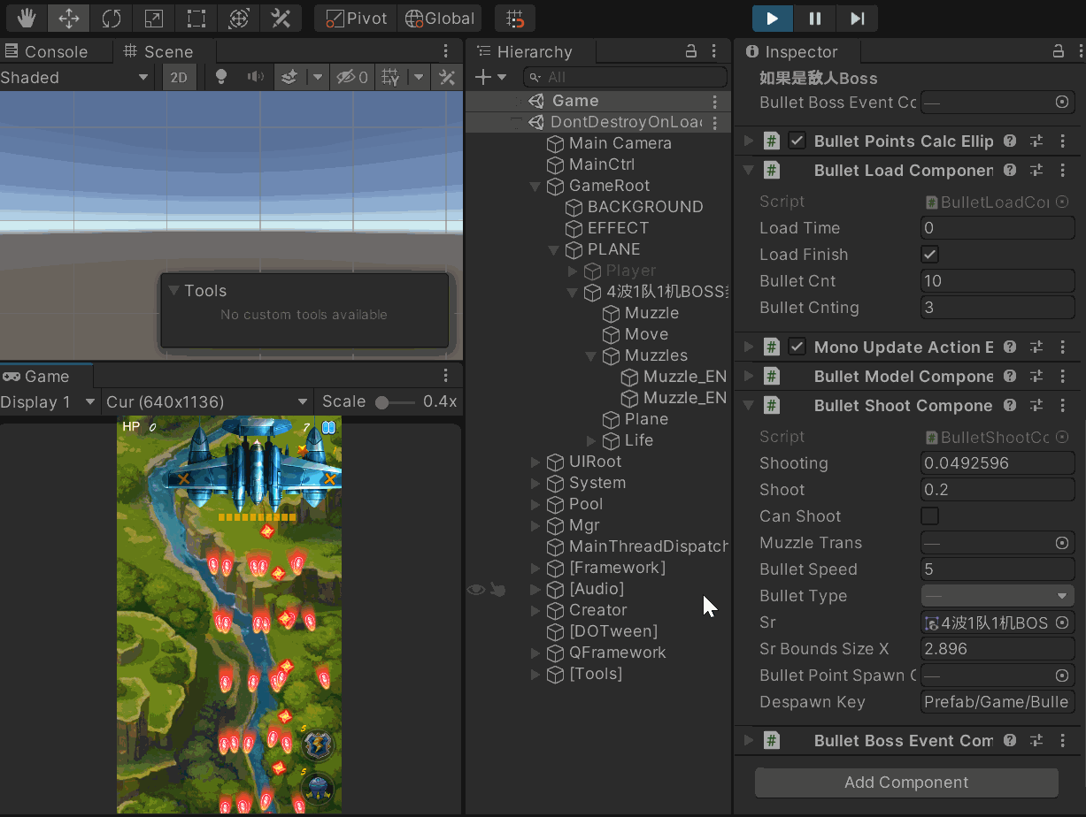Toggle Global handle rotation
This screenshot has width=1086, height=817.
point(440,18)
